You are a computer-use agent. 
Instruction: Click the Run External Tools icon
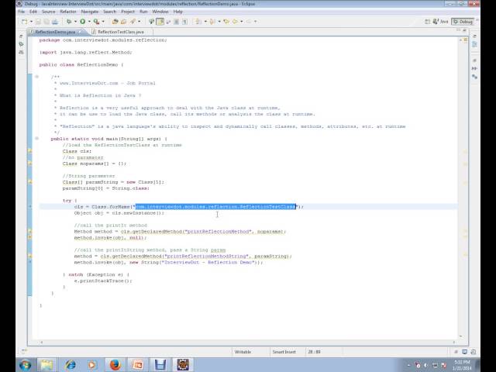point(96,22)
